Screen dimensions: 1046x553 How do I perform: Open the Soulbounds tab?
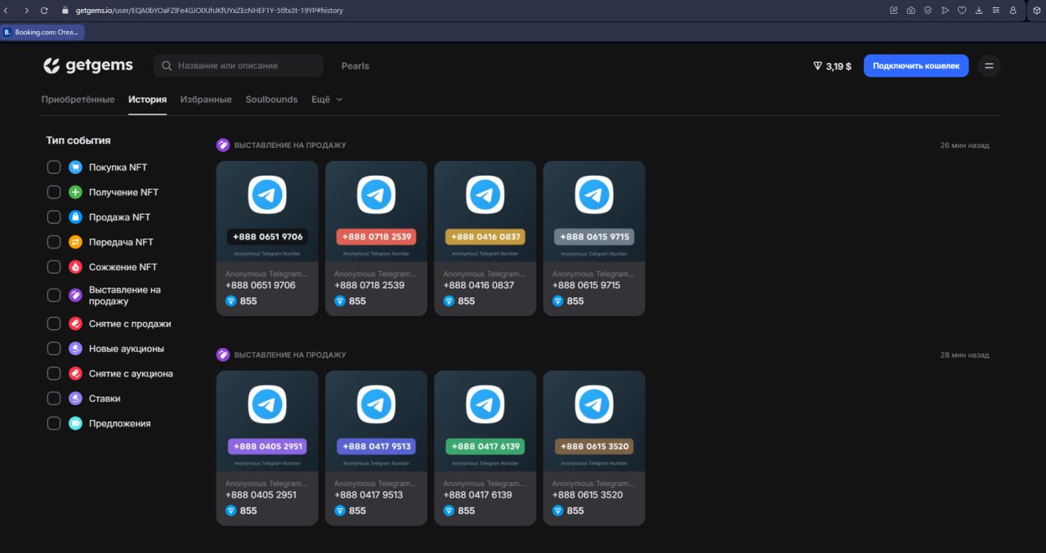(271, 100)
